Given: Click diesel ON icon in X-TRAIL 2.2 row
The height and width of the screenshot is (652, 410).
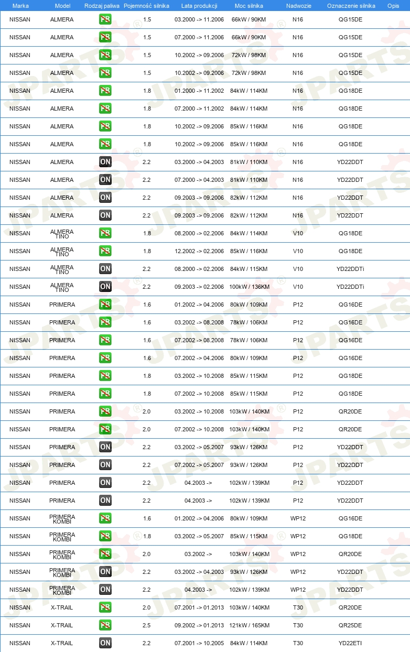Looking at the screenshot, I should [x=105, y=643].
